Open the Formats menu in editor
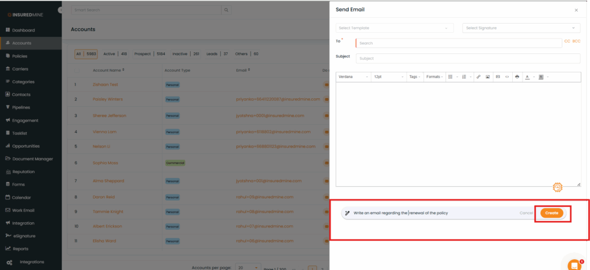Viewport: 590px width, 270px height. click(434, 77)
